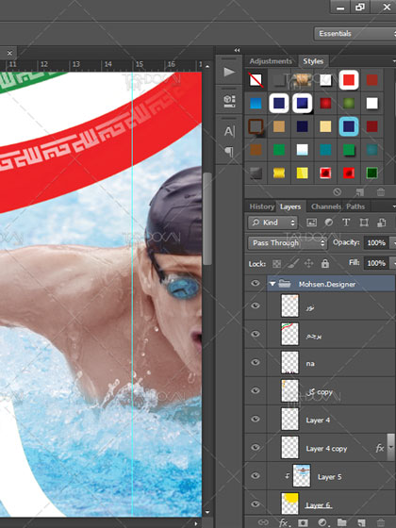Collapse panels with double-arrow icon
This screenshot has height=528, width=396.
pos(237,50)
